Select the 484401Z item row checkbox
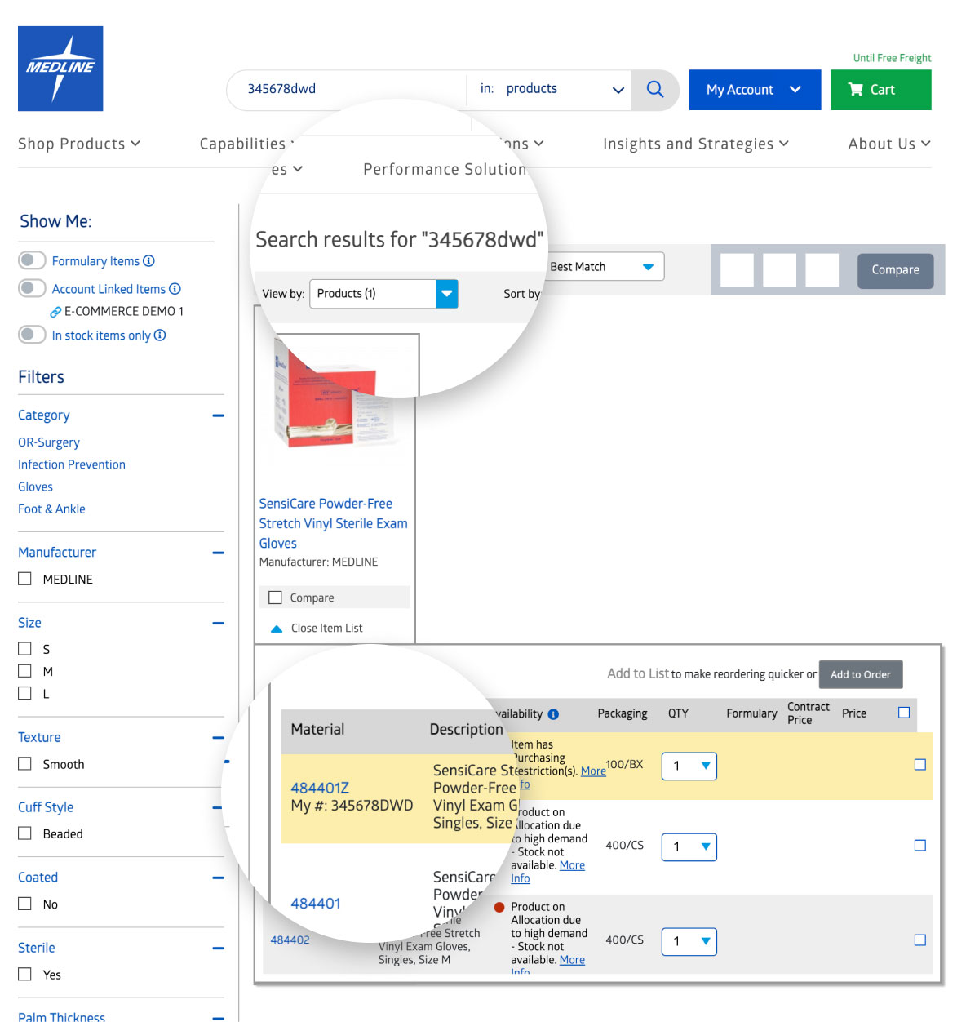Screen dimensions: 966x1022 pos(920,765)
